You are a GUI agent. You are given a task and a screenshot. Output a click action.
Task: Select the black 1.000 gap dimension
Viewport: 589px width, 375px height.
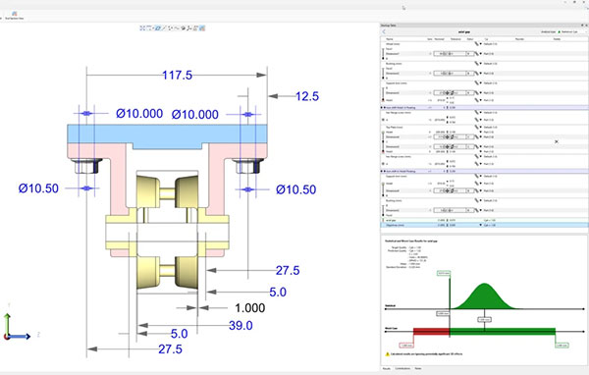pyautogui.click(x=249, y=307)
